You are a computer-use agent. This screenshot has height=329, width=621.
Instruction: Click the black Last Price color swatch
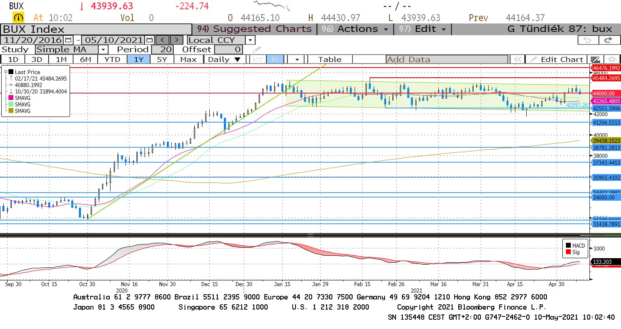click(x=11, y=72)
